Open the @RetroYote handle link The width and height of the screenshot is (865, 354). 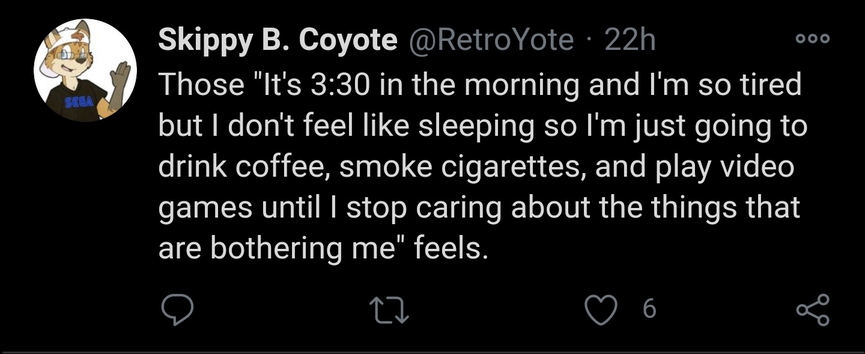491,41
